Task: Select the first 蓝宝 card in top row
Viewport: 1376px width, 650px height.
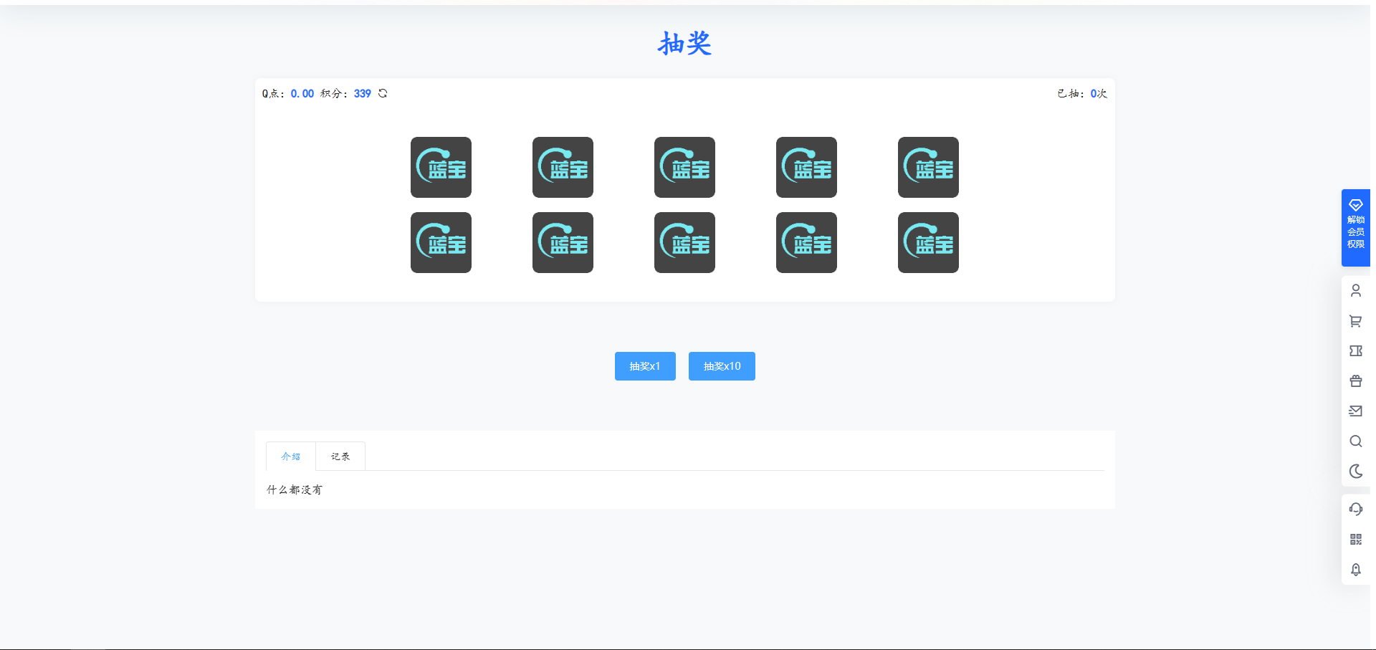Action: 441,168
